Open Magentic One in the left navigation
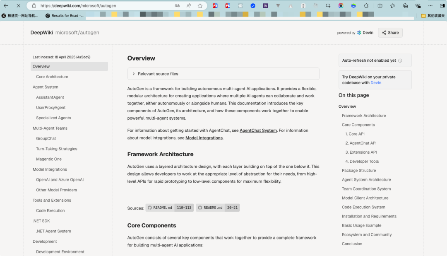This screenshot has width=447, height=256. click(x=49, y=159)
